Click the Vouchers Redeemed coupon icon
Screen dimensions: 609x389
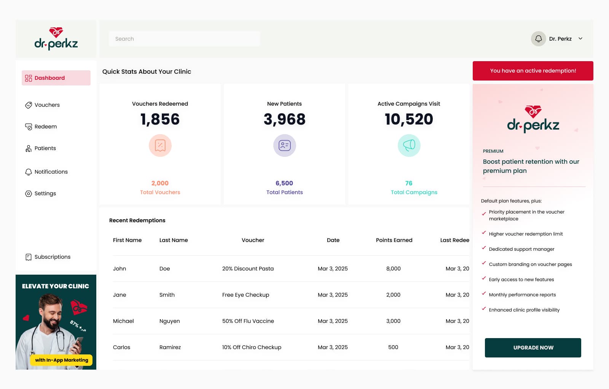coord(160,145)
